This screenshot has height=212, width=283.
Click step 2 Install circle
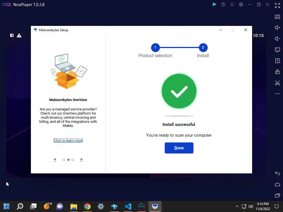203,47
